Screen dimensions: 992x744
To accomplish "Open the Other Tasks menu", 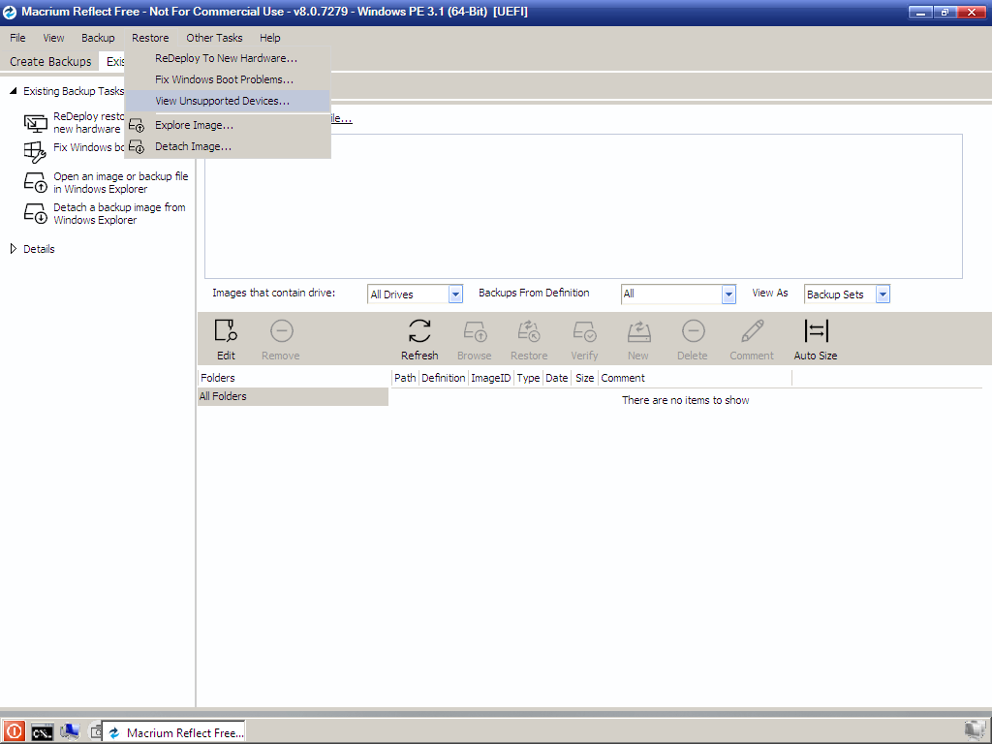I will [214, 38].
